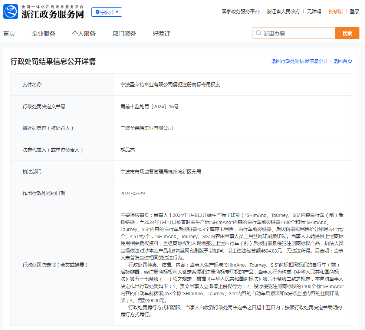Click the 行政处罚决定文书号 label

coord(44,106)
